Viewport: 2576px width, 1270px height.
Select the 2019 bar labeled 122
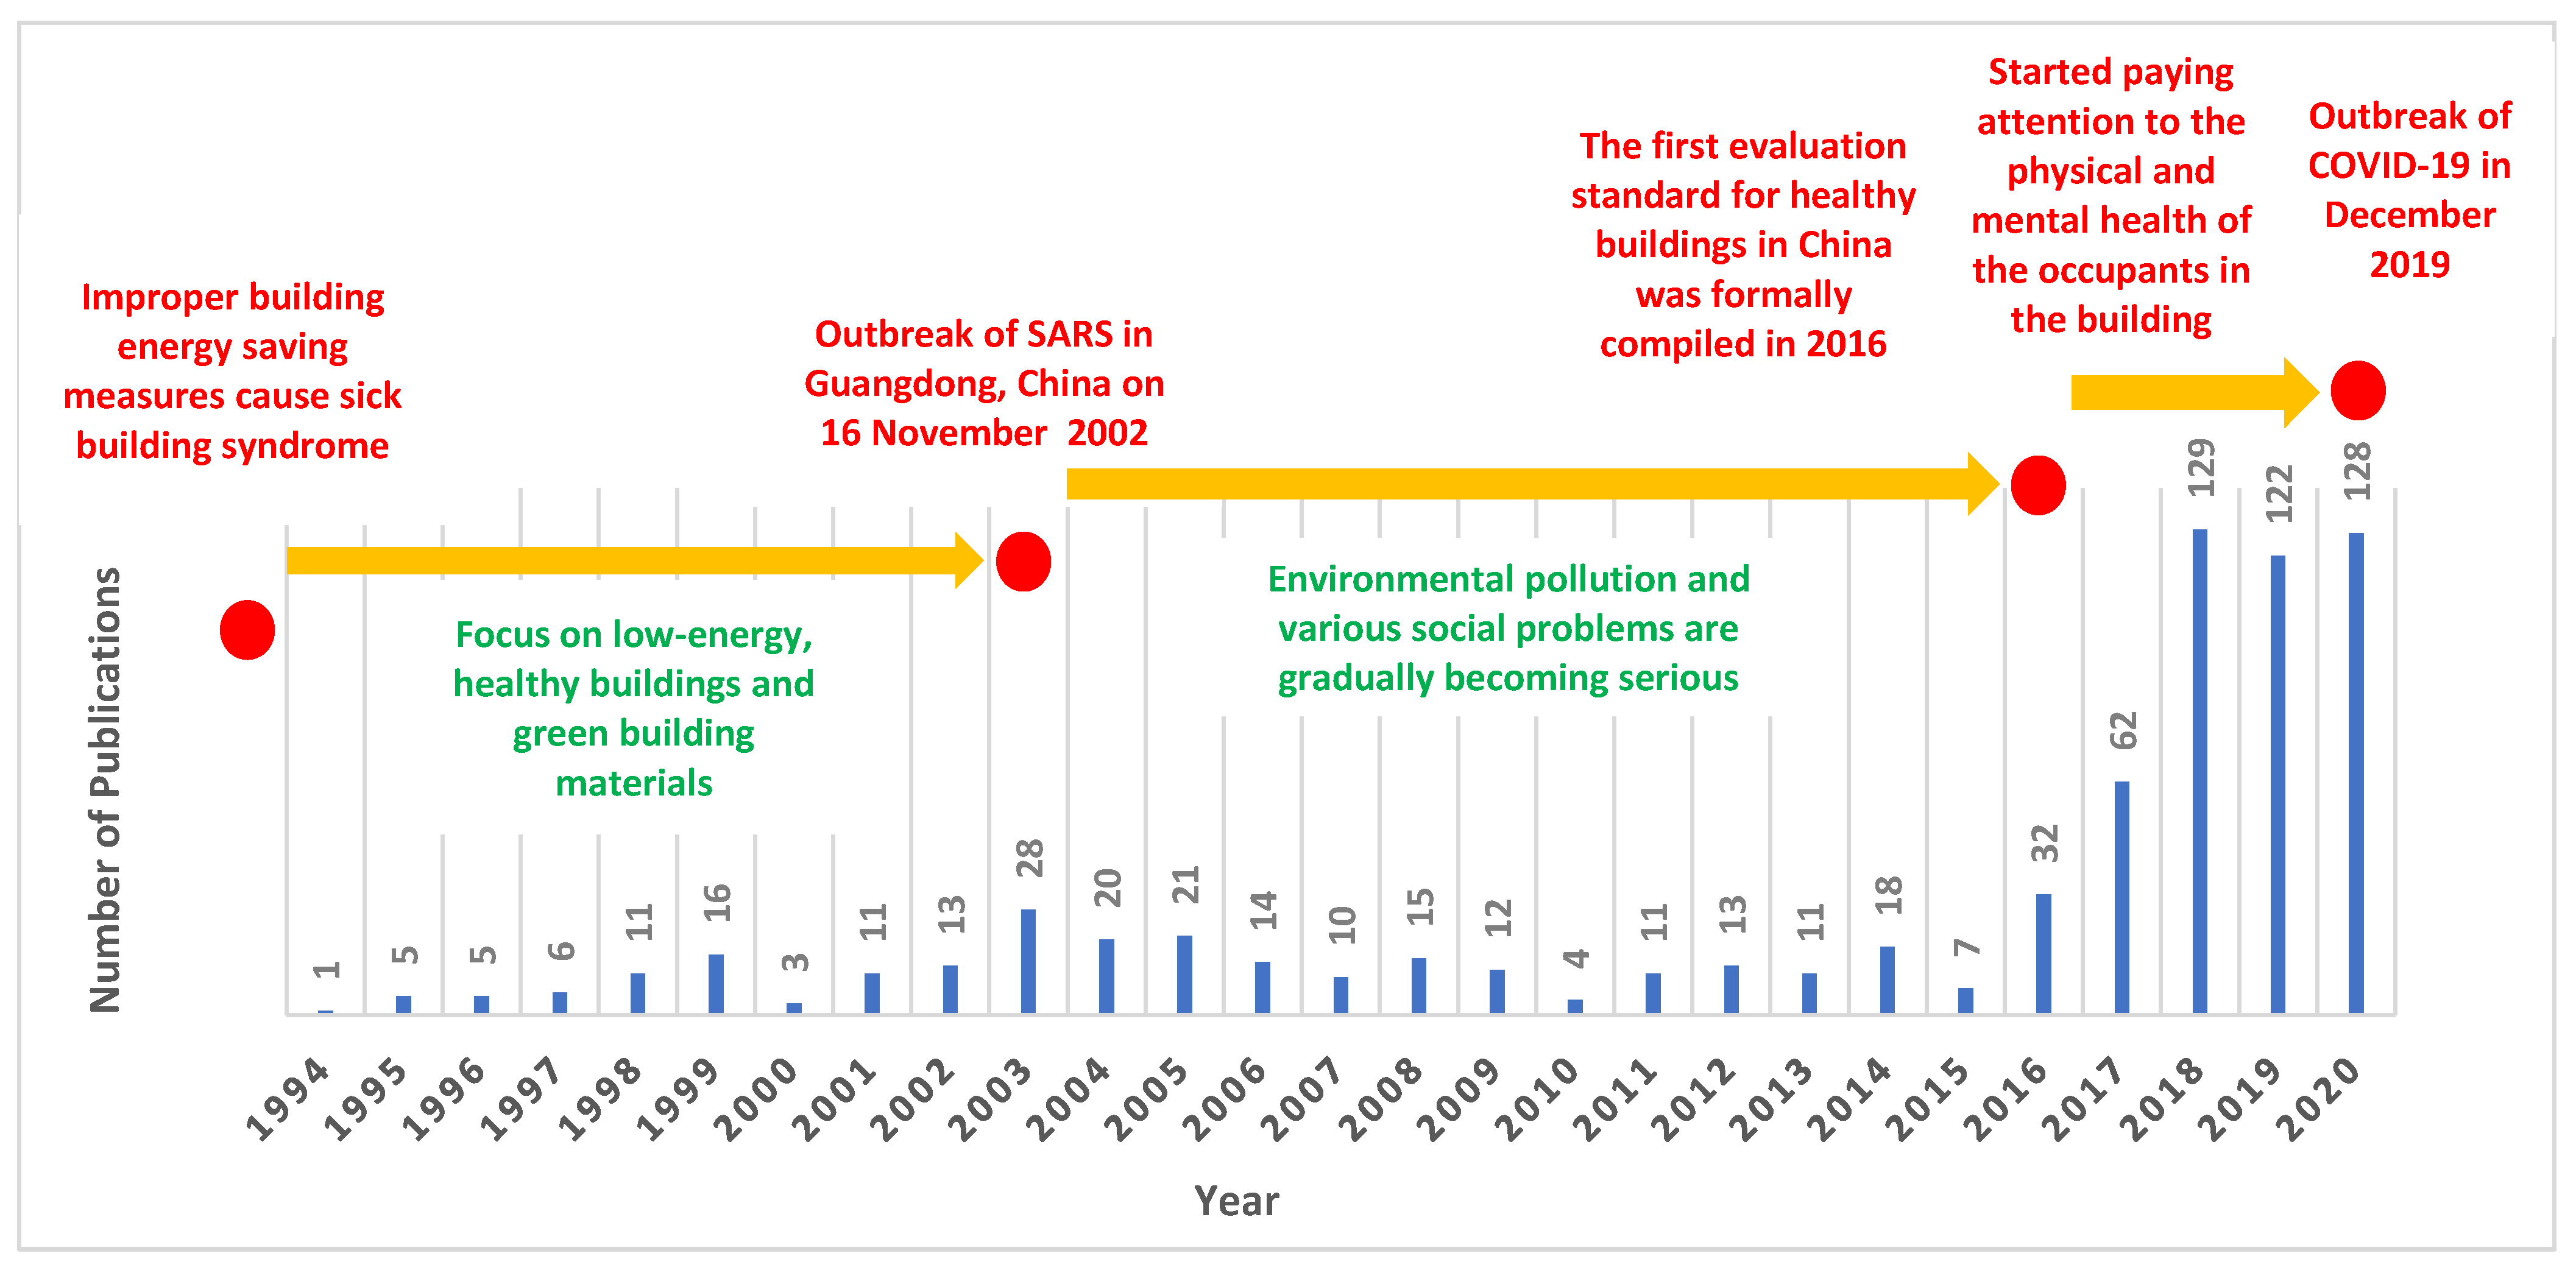click(2278, 784)
